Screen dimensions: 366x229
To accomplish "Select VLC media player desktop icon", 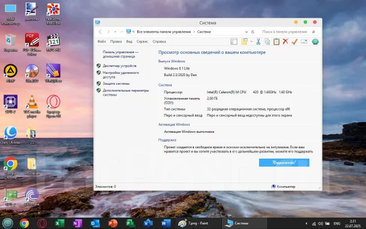I will pyautogui.click(x=32, y=106).
